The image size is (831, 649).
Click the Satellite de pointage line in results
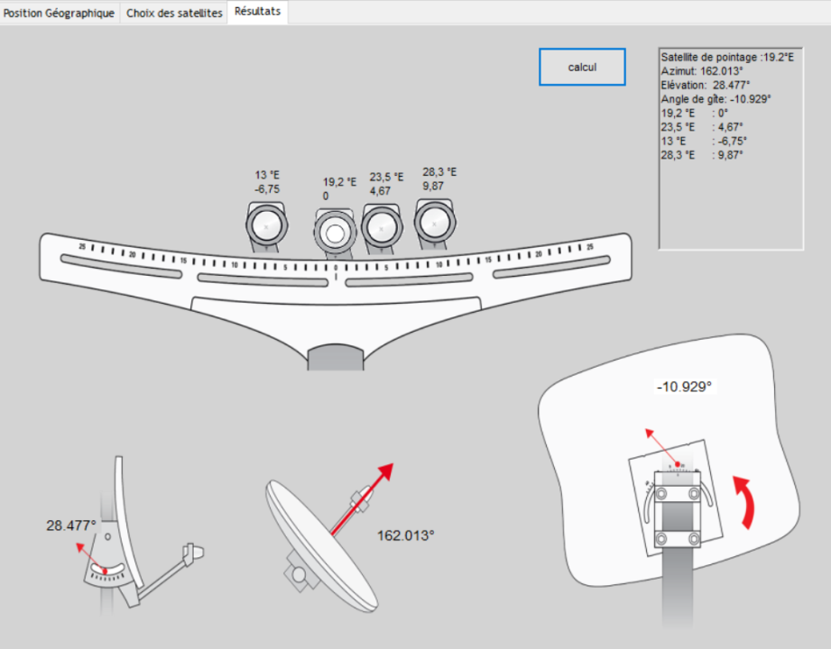click(726, 57)
